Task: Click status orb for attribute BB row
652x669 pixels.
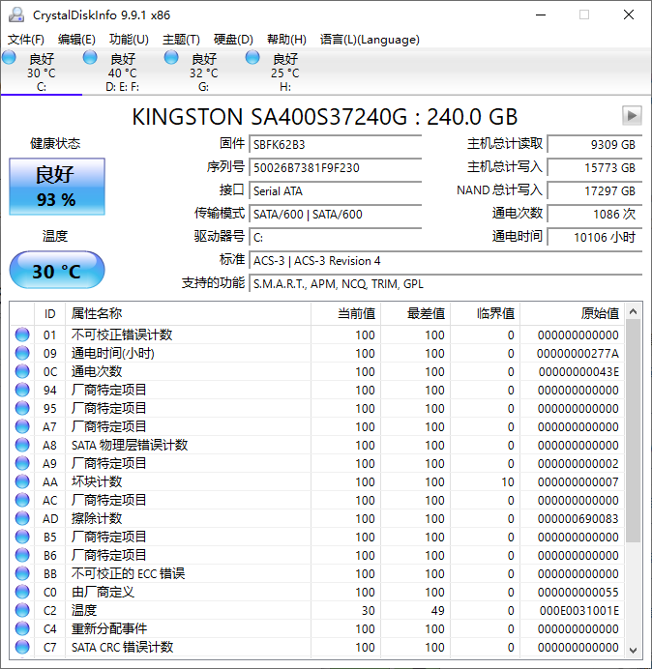Action: tap(22, 573)
